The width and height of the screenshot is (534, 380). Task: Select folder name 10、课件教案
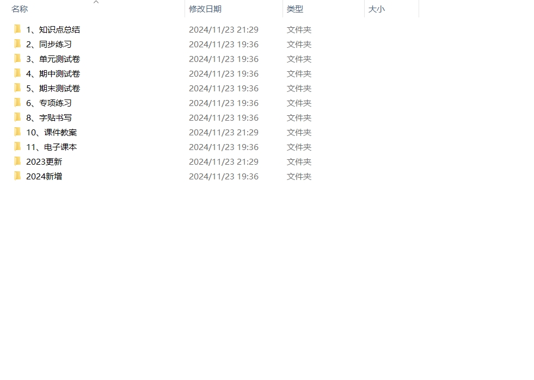tap(51, 132)
